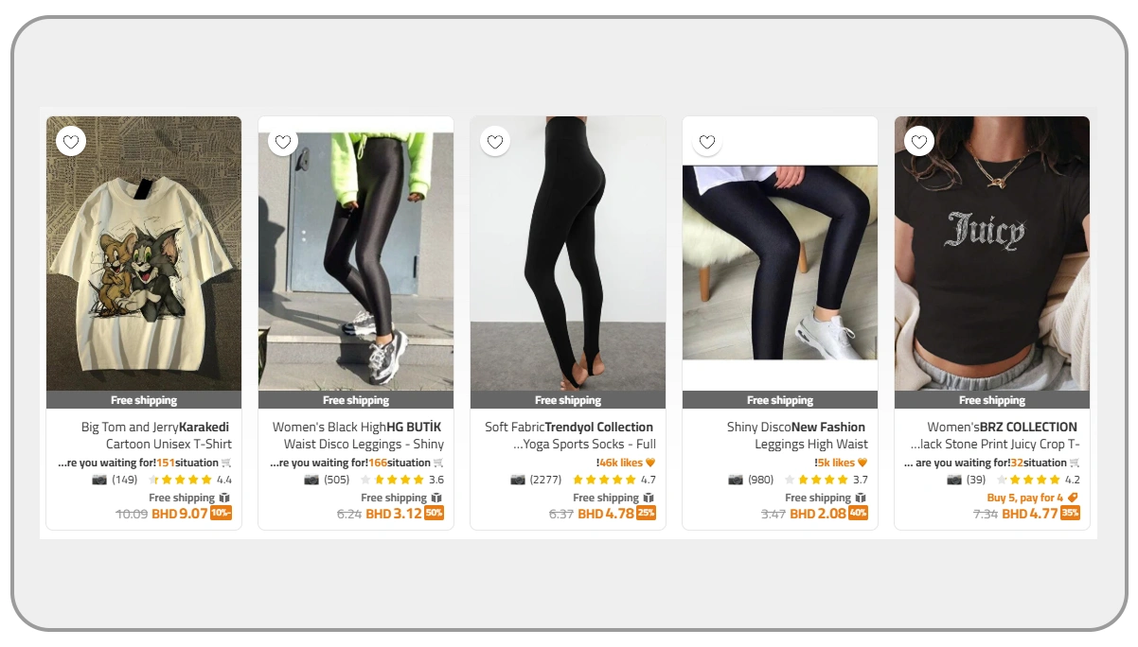Screen dimensions: 1138x647
Task: Click the 50% discount badge on HG BUTİK item
Action: click(435, 514)
